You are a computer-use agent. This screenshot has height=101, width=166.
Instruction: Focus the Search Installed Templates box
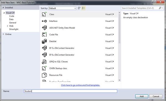coord(140,8)
